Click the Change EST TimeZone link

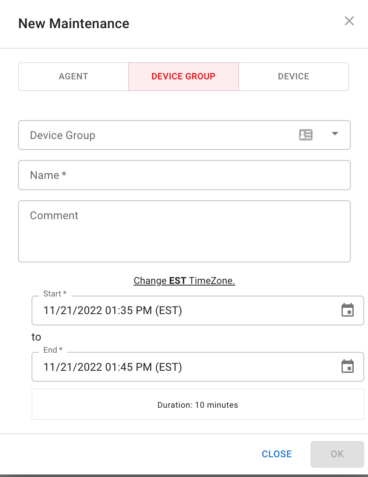184,280
